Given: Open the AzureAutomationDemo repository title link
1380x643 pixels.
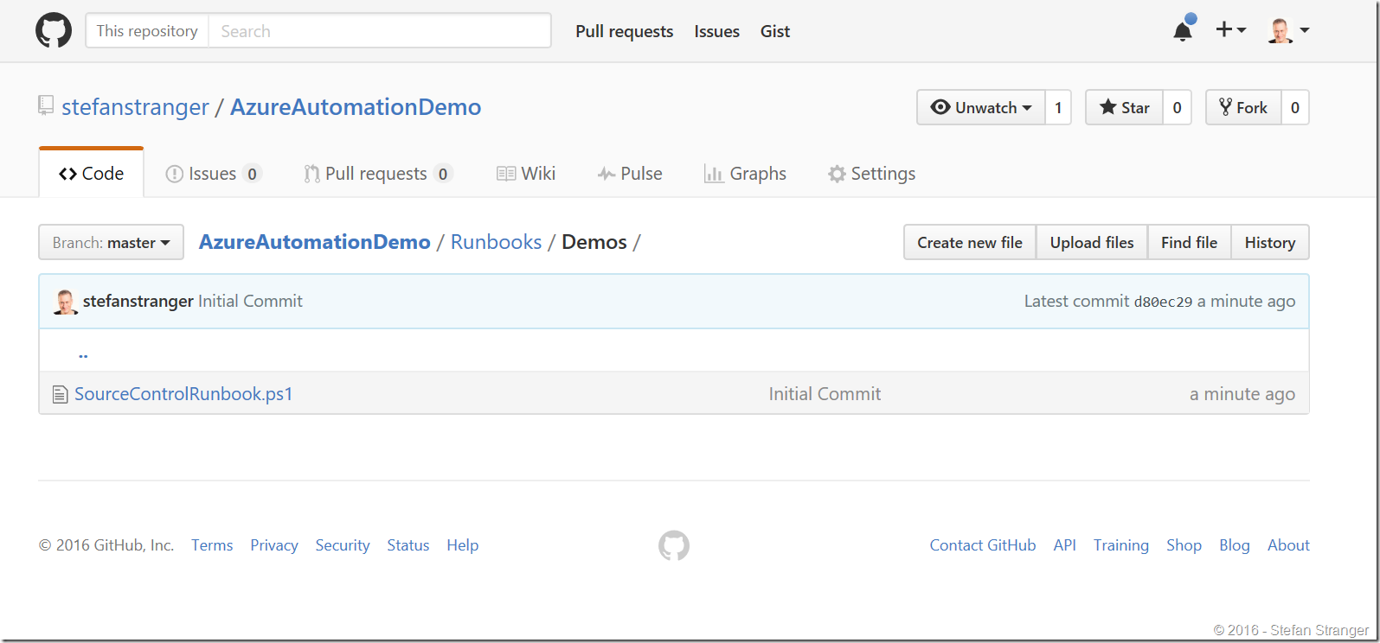Looking at the screenshot, I should pos(356,107).
